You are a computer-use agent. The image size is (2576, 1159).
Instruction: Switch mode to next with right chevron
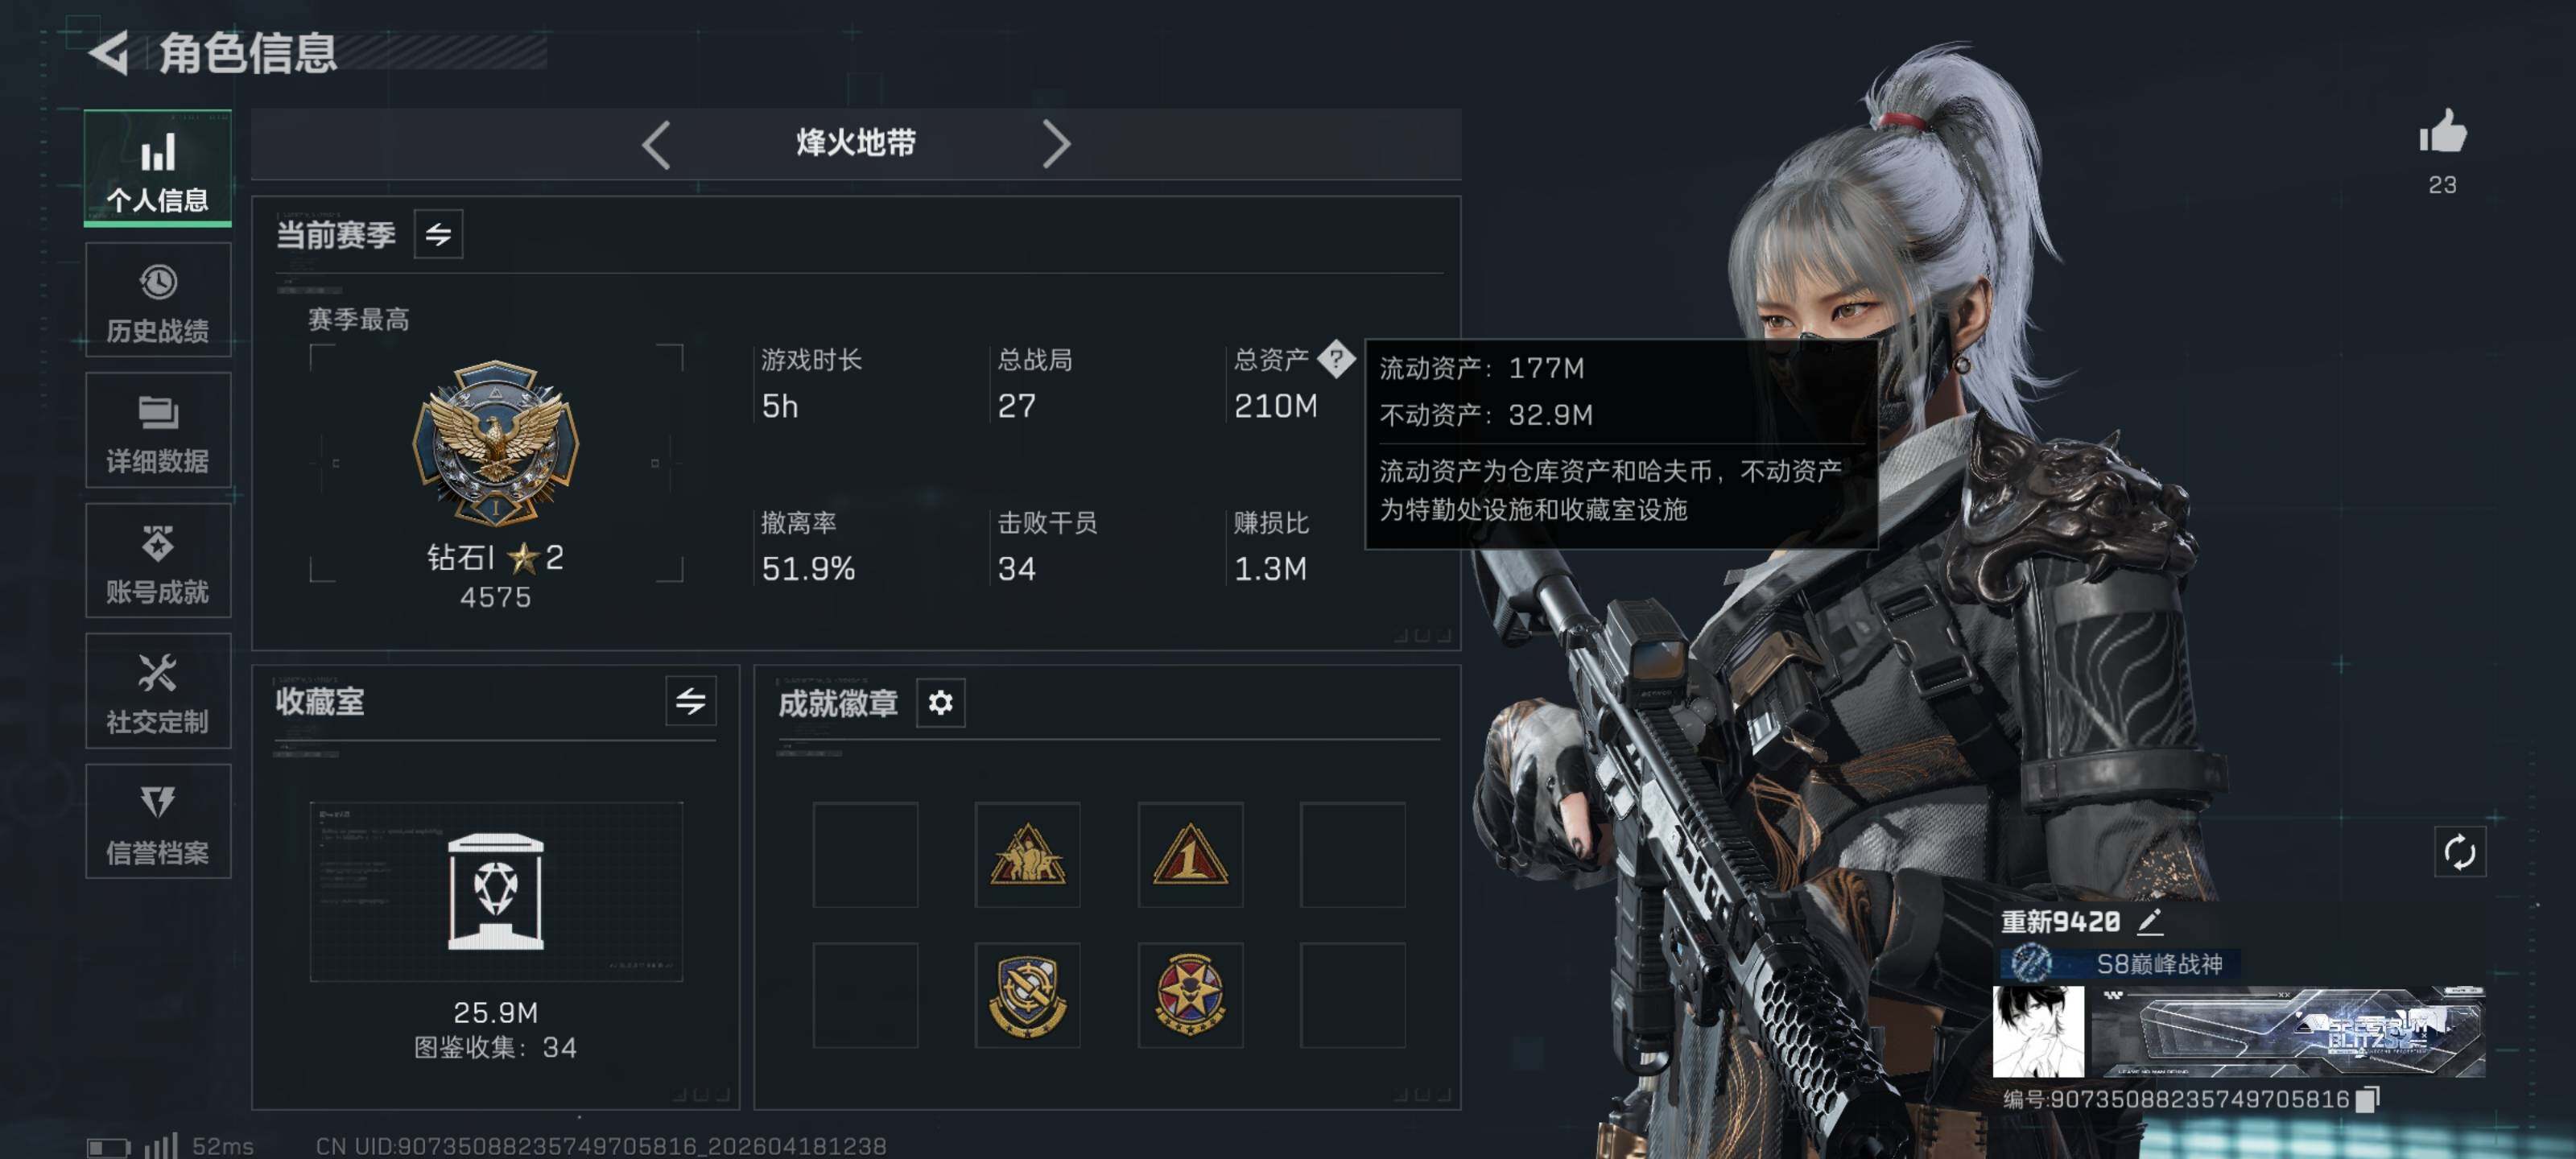pyautogui.click(x=1056, y=145)
